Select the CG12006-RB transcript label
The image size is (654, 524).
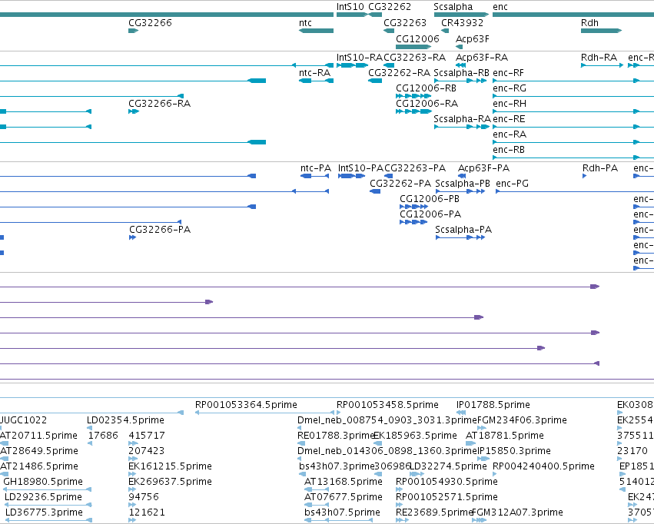click(426, 88)
